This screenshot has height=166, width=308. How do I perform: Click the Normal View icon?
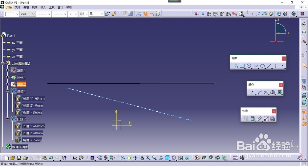point(161,158)
